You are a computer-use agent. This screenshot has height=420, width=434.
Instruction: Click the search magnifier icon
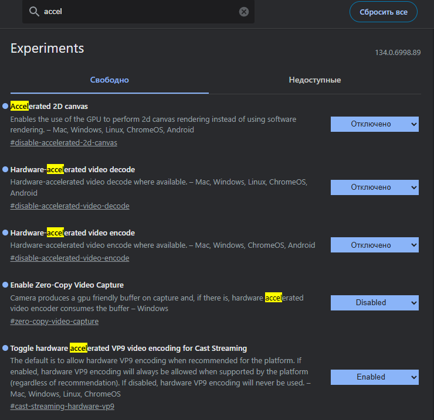(34, 12)
